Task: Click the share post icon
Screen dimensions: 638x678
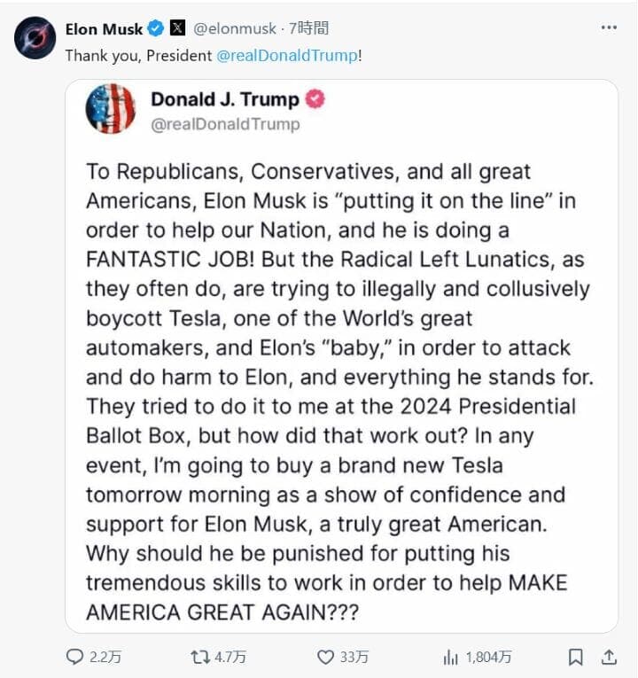Action: pos(609,657)
